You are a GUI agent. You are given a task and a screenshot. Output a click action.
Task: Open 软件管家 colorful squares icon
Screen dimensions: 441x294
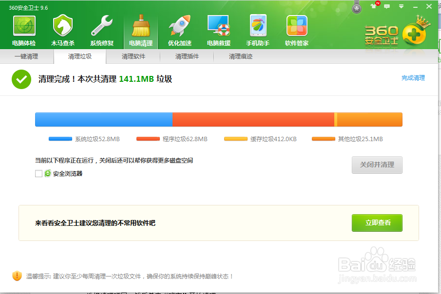[x=297, y=26]
